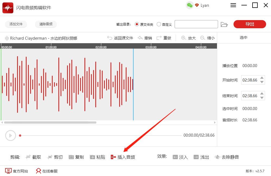Click the 截取 (trim) tool icon
The image size is (271, 176).
coord(28,157)
